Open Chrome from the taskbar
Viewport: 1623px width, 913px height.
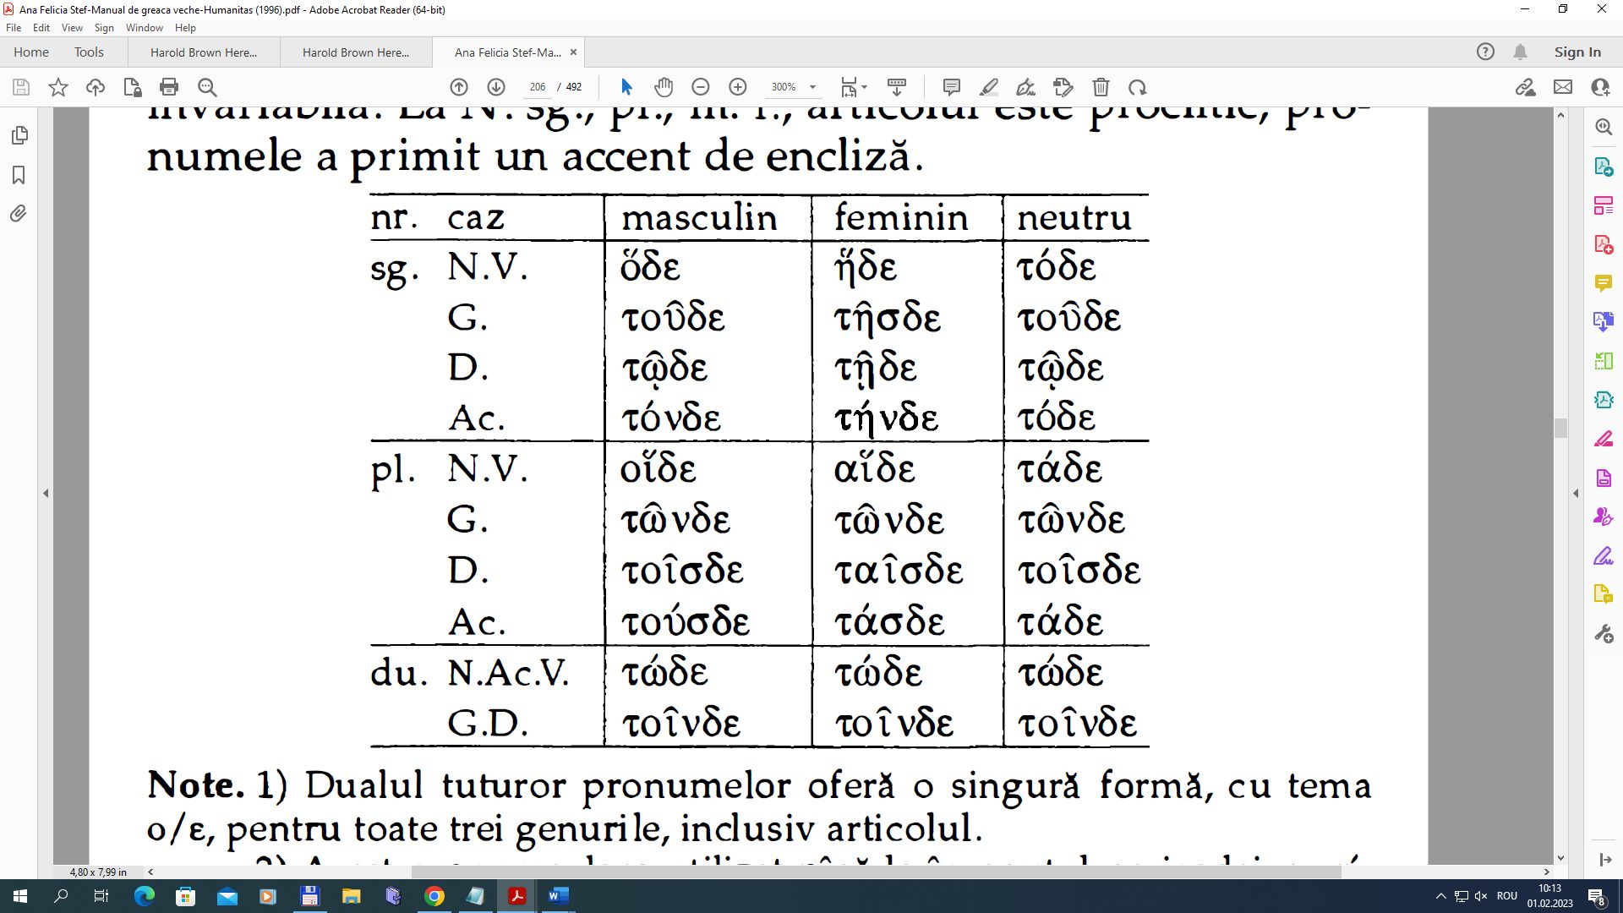[434, 896]
